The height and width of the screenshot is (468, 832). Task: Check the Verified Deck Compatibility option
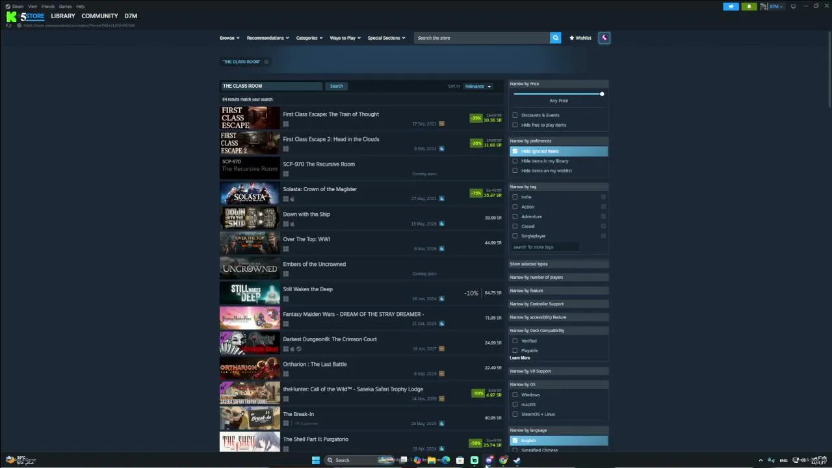point(515,341)
